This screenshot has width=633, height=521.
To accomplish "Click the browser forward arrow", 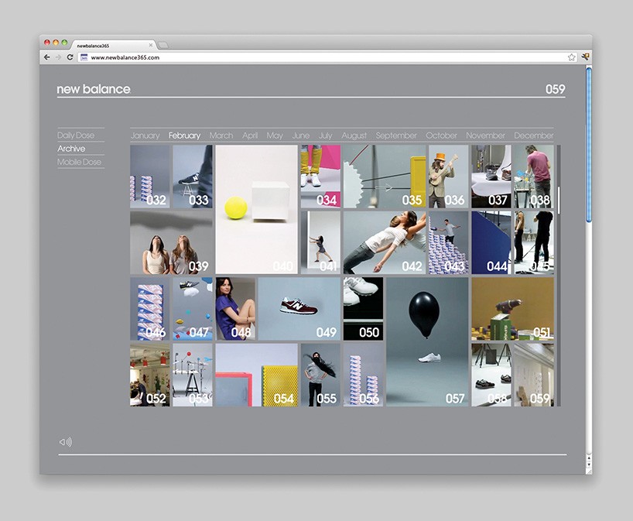I will (58, 57).
